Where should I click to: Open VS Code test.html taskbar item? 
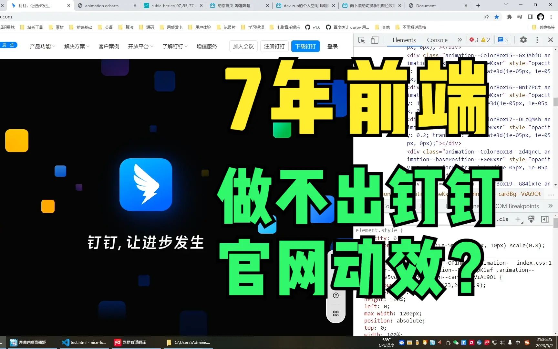84,343
